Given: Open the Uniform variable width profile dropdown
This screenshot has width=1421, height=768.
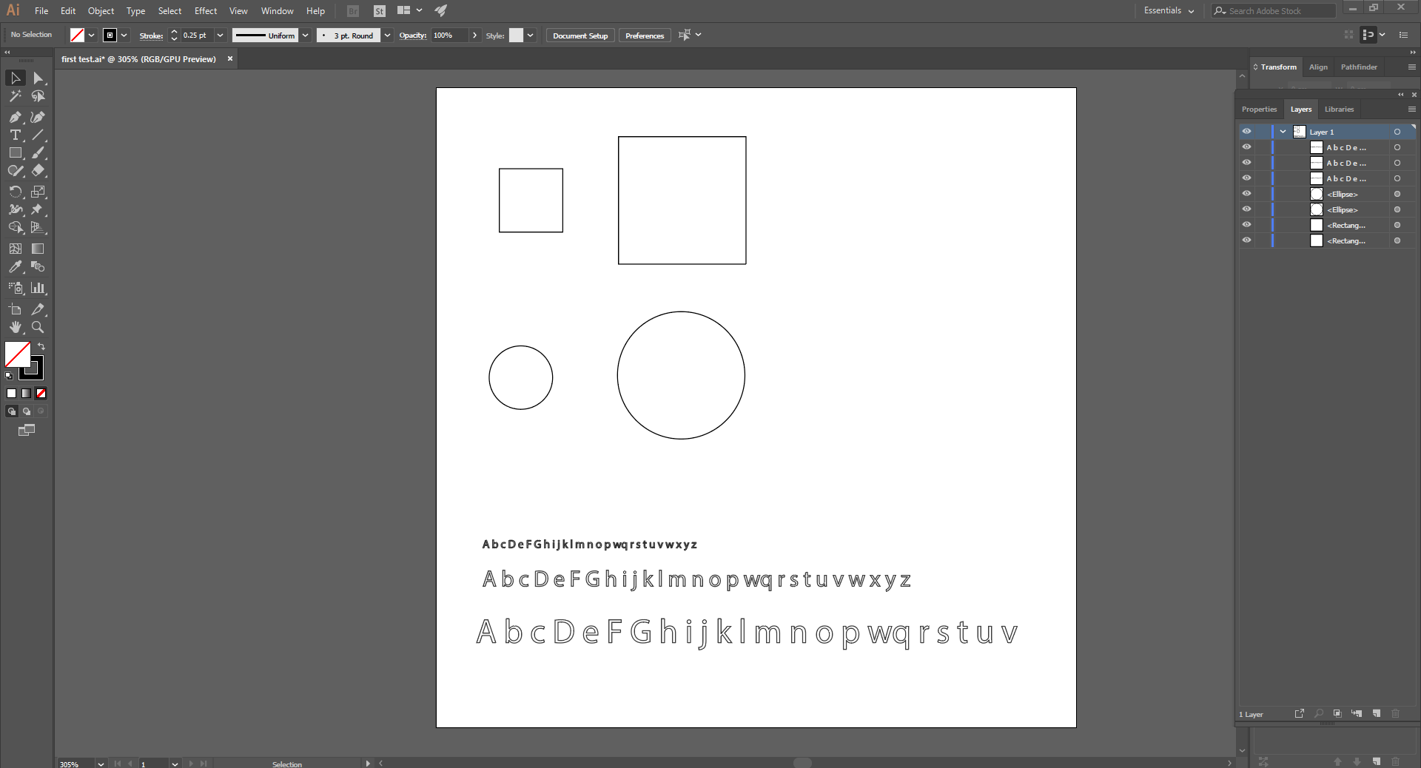Looking at the screenshot, I should (305, 36).
